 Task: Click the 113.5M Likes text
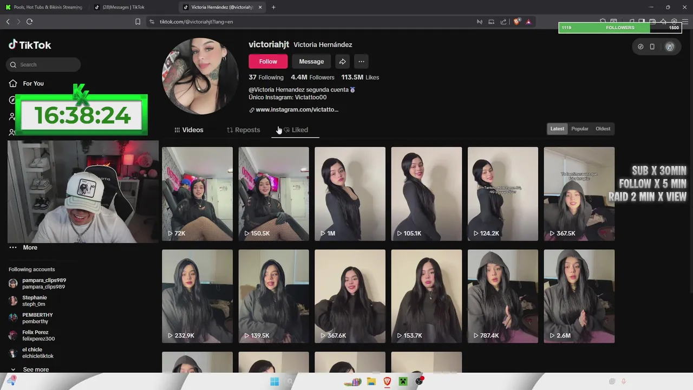tap(360, 77)
